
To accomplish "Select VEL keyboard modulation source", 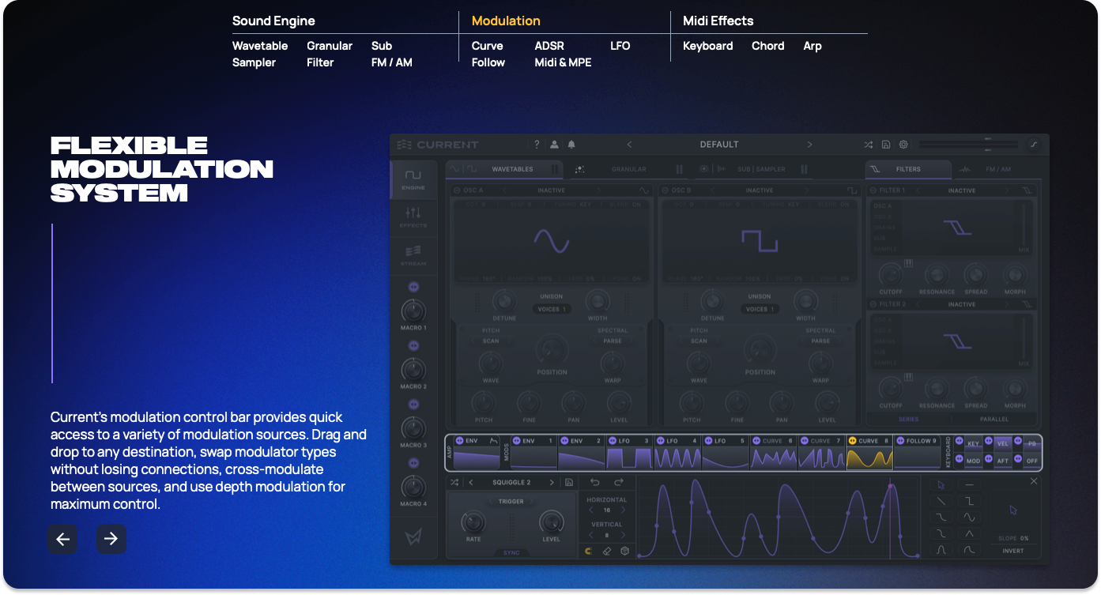I will (x=1002, y=444).
